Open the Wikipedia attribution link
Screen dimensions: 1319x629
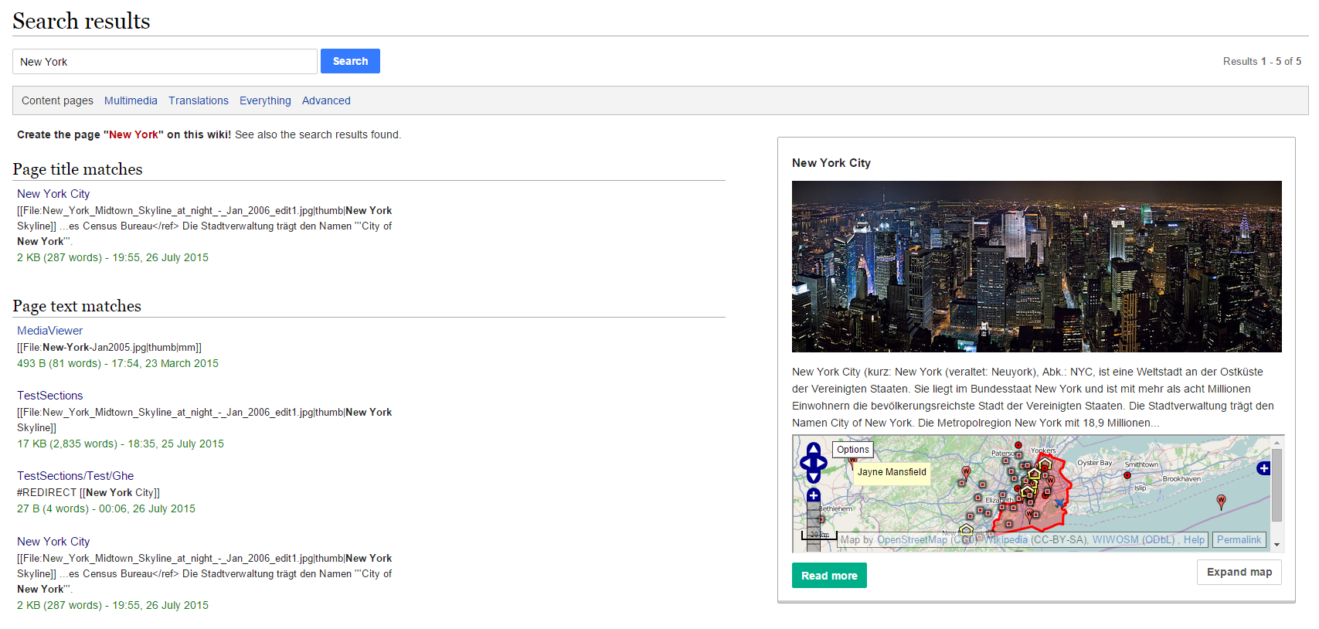coord(1005,540)
